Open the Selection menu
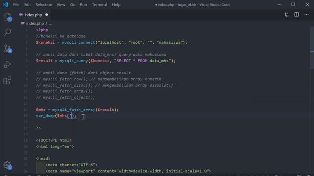Viewport: 314px width, 176px height. coord(44,4)
